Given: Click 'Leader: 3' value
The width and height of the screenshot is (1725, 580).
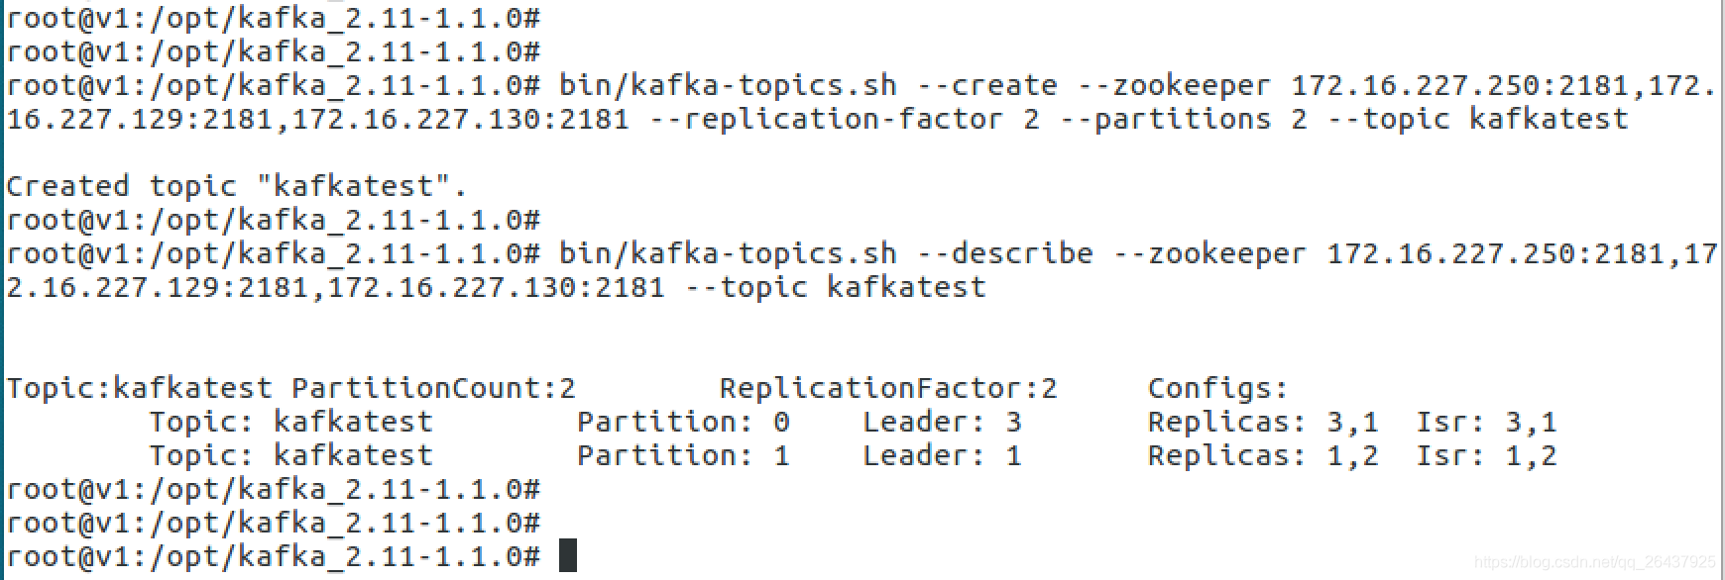Looking at the screenshot, I should point(942,422).
